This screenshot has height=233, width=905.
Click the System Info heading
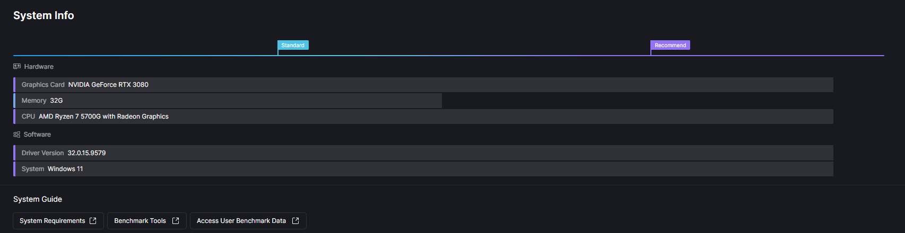(x=43, y=15)
